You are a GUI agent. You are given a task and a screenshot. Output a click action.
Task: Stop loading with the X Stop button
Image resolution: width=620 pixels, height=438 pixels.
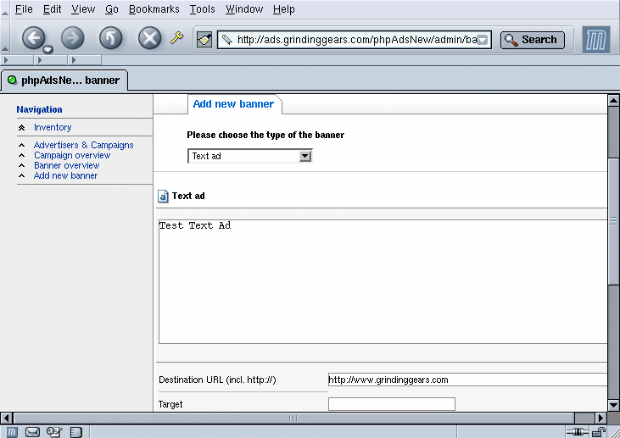click(149, 38)
